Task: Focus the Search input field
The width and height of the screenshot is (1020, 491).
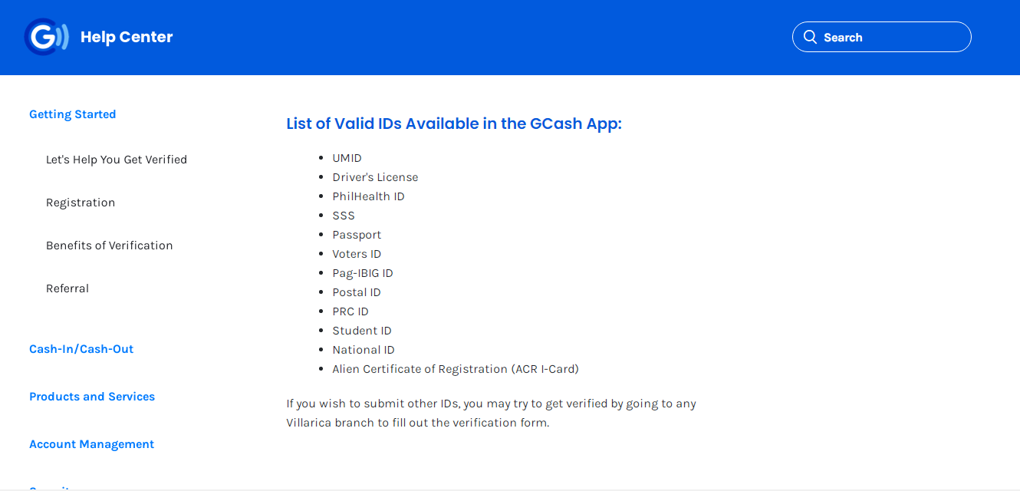Action: (881, 37)
